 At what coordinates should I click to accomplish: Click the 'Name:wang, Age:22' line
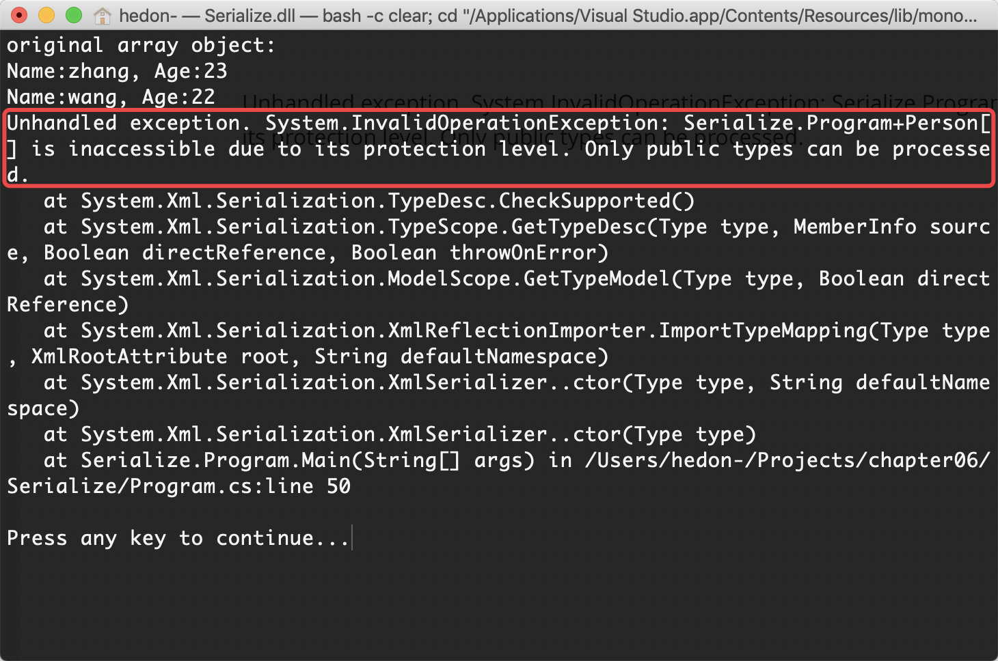coord(111,98)
